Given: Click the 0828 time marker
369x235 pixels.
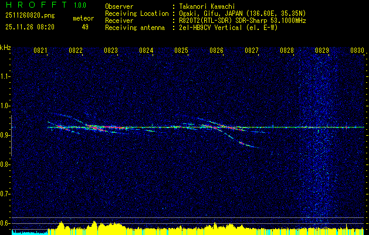Looking at the screenshot, I should (287, 50).
